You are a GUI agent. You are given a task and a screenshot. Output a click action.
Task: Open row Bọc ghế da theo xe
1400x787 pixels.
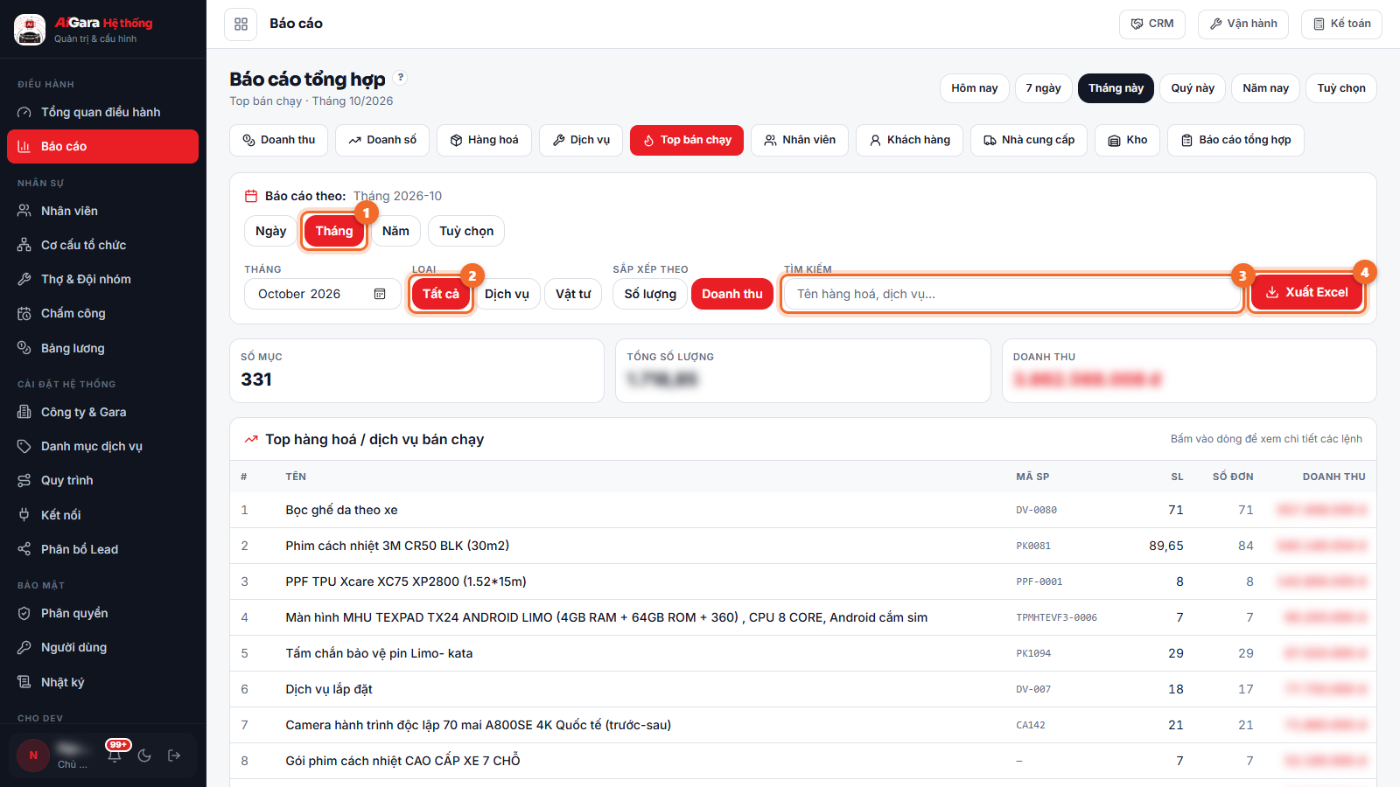(802, 510)
